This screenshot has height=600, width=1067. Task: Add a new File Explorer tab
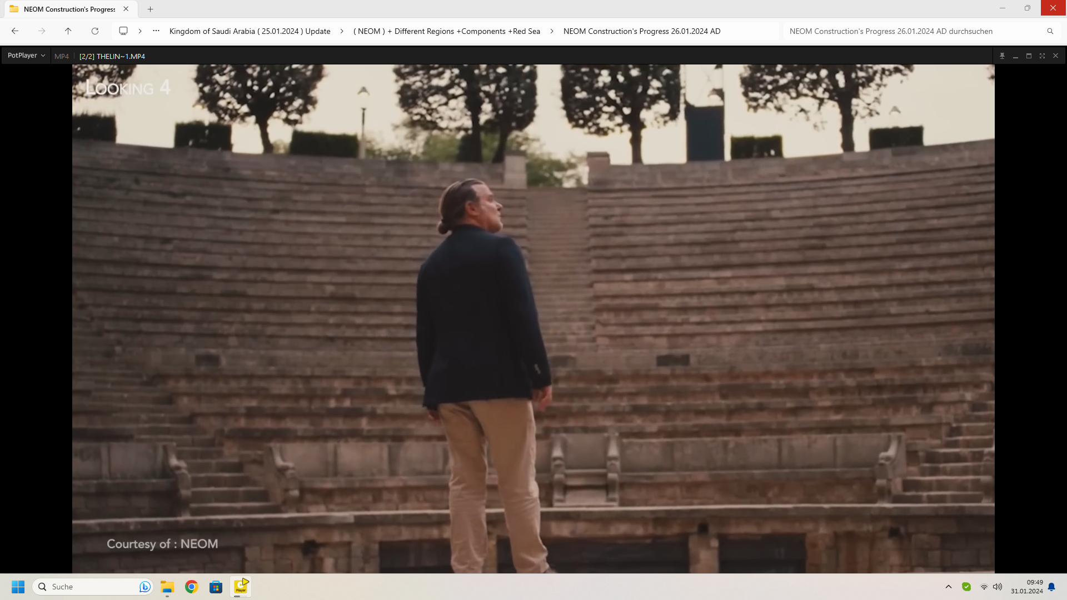pos(150,9)
